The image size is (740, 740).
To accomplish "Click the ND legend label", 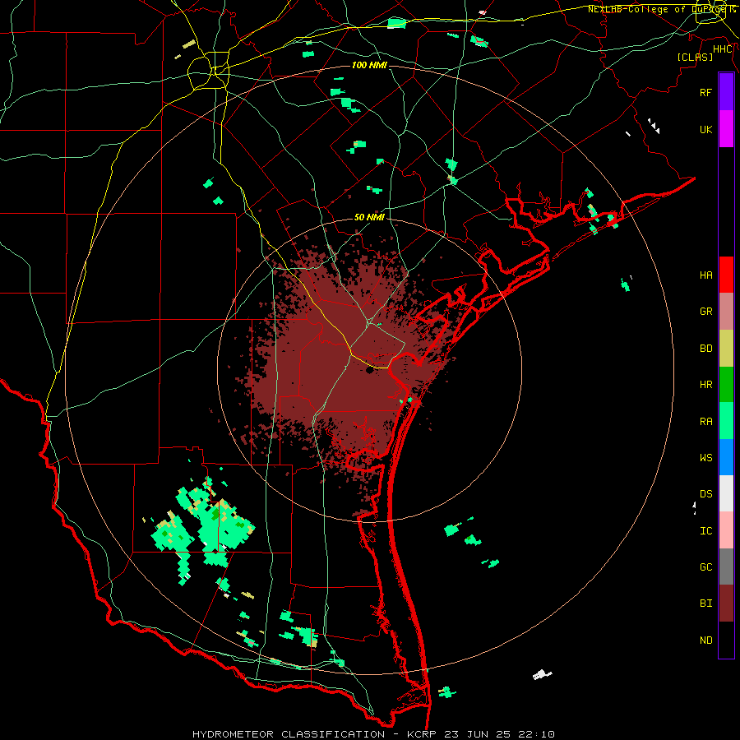I will click(706, 640).
